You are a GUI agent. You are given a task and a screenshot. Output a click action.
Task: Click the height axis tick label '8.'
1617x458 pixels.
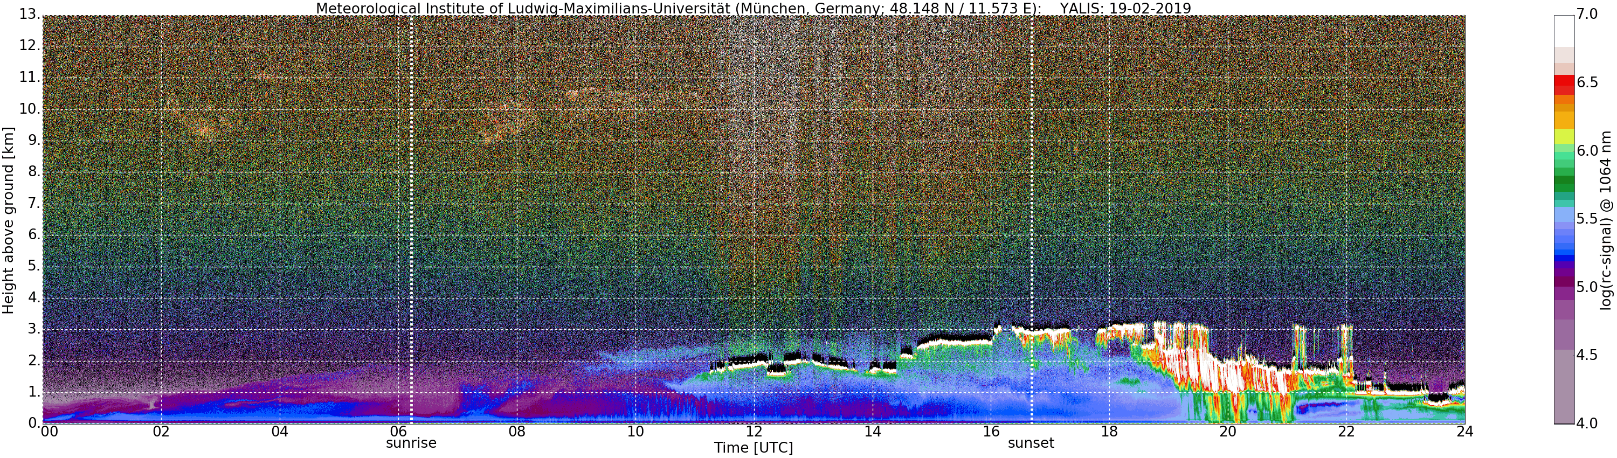coord(34,171)
